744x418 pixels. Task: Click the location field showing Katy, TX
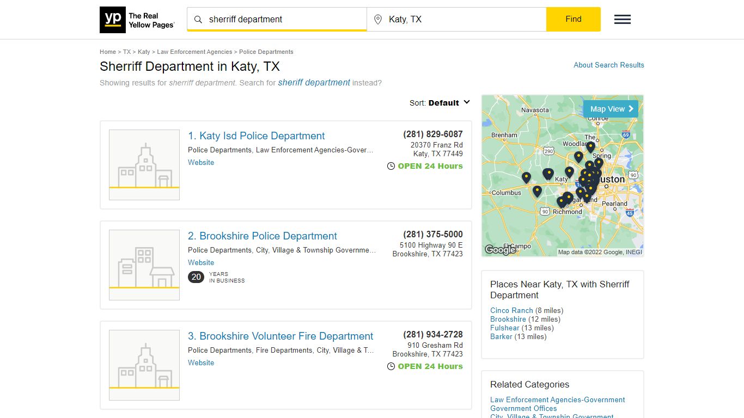tap(457, 19)
